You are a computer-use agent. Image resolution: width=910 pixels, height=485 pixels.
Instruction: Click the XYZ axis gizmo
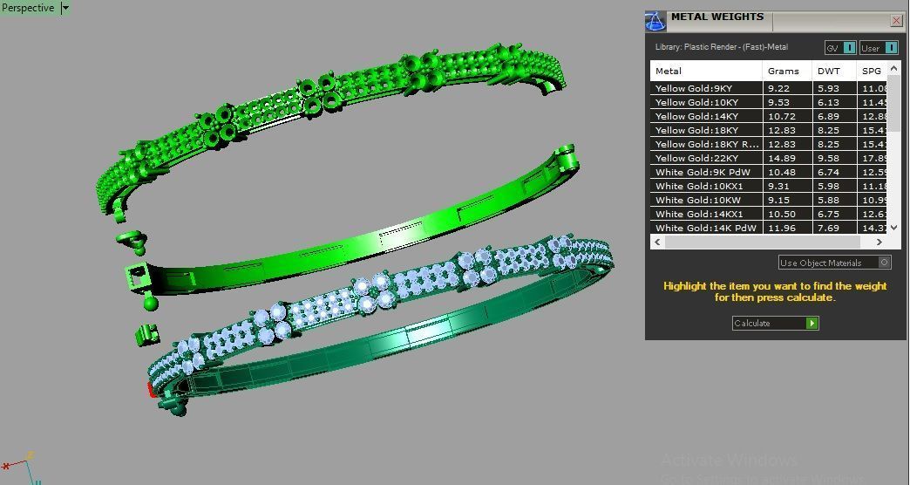point(22,468)
